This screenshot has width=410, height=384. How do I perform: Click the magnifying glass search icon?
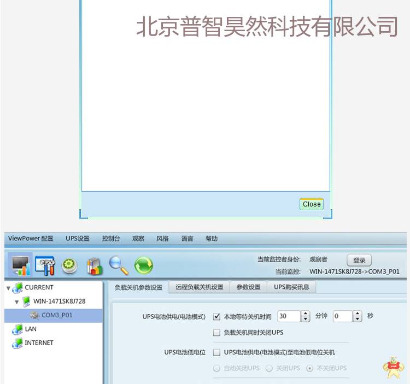(x=119, y=265)
